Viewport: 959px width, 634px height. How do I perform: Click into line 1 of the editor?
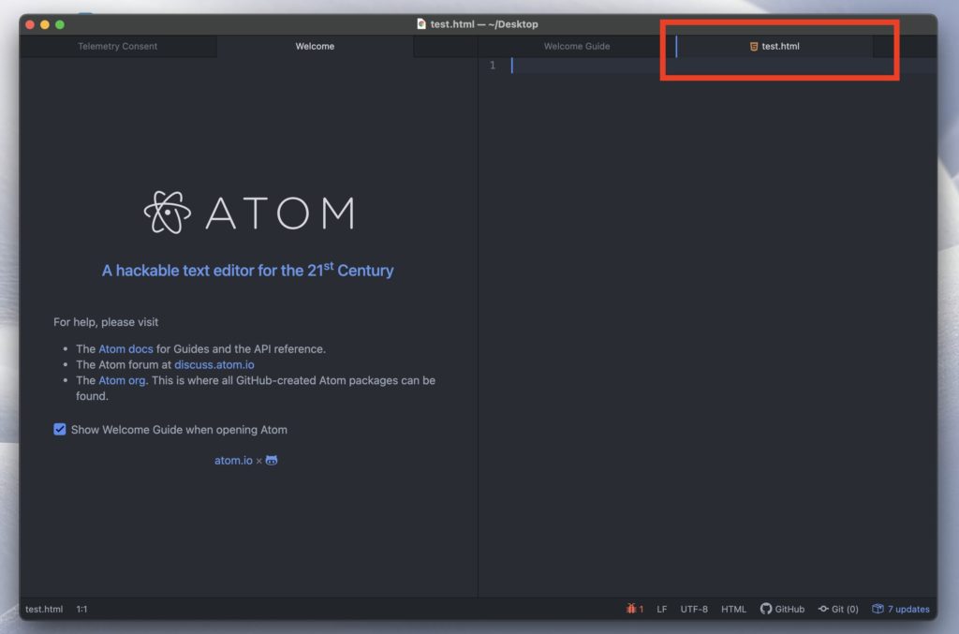(x=722, y=66)
